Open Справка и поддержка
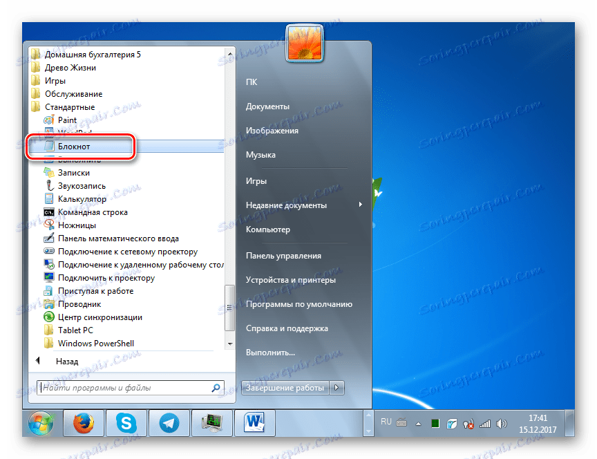This screenshot has height=459, width=597. 287,328
